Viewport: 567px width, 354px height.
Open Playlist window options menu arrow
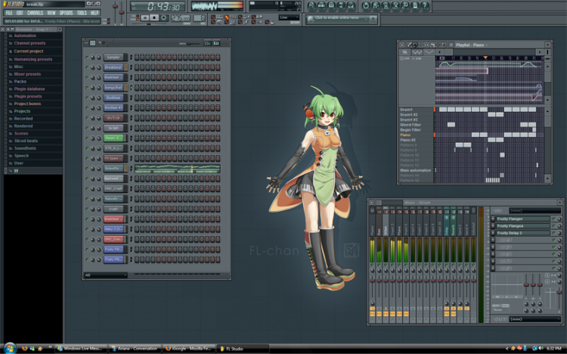tap(401, 45)
